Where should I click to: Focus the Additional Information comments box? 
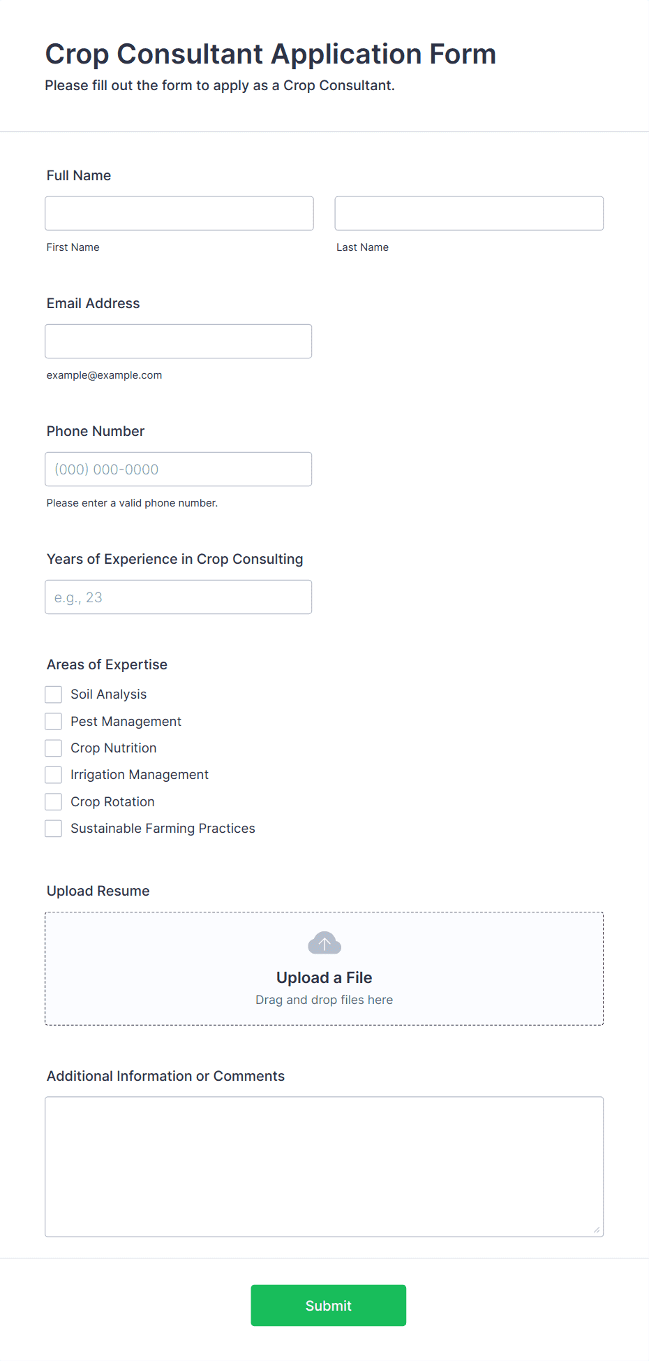pos(324,1167)
